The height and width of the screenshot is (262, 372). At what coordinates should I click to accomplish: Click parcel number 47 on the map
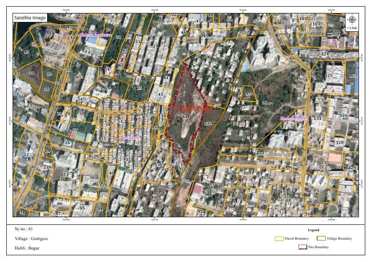(x=198, y=21)
